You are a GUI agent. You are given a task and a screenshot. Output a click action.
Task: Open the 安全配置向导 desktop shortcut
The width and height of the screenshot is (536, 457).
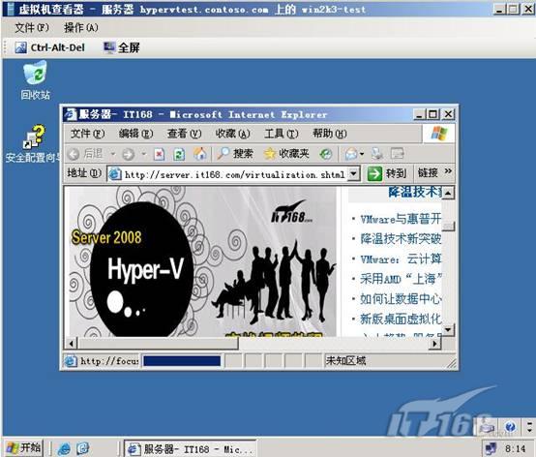point(33,143)
